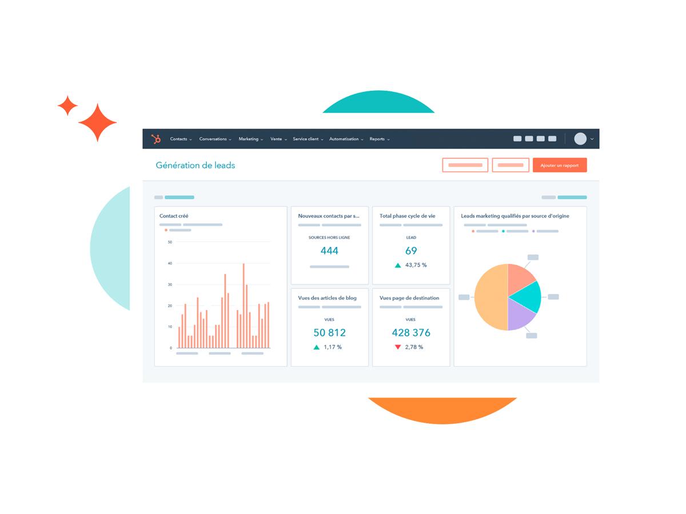Image resolution: width=686 pixels, height=514 pixels.
Task: Click the salmon pie chart slice
Action: (x=519, y=278)
